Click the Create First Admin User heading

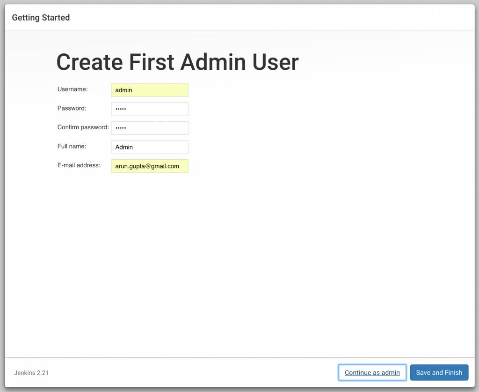pos(177,62)
